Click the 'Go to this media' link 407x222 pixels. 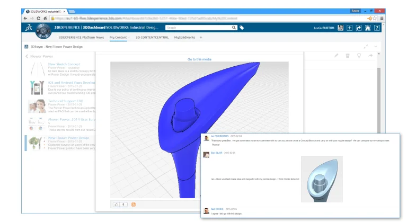[x=199, y=59]
